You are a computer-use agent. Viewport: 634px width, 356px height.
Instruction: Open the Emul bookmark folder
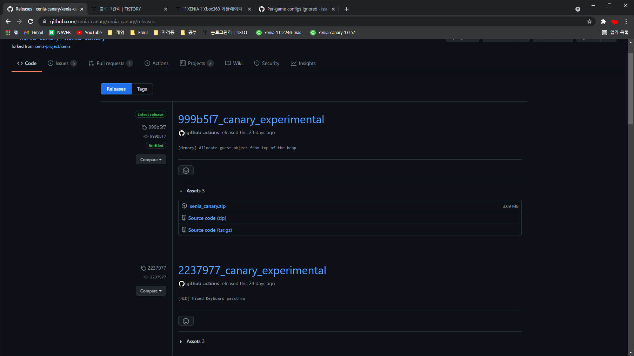coord(139,32)
